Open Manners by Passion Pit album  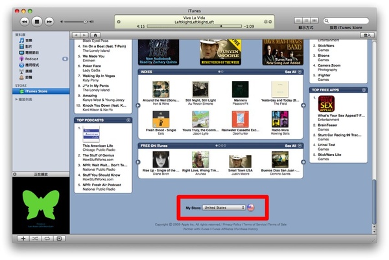coord(240,89)
